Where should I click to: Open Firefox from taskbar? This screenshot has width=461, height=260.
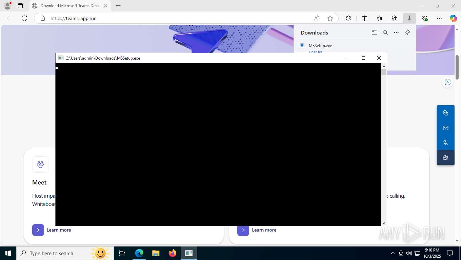point(172,253)
